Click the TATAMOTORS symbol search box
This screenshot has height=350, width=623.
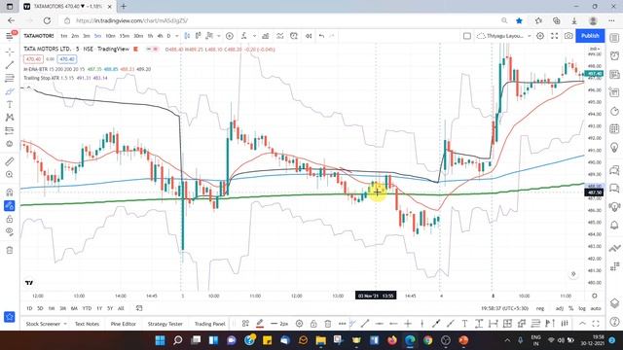[38, 36]
